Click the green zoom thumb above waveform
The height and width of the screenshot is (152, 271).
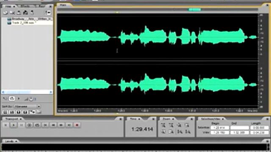coord(195,10)
